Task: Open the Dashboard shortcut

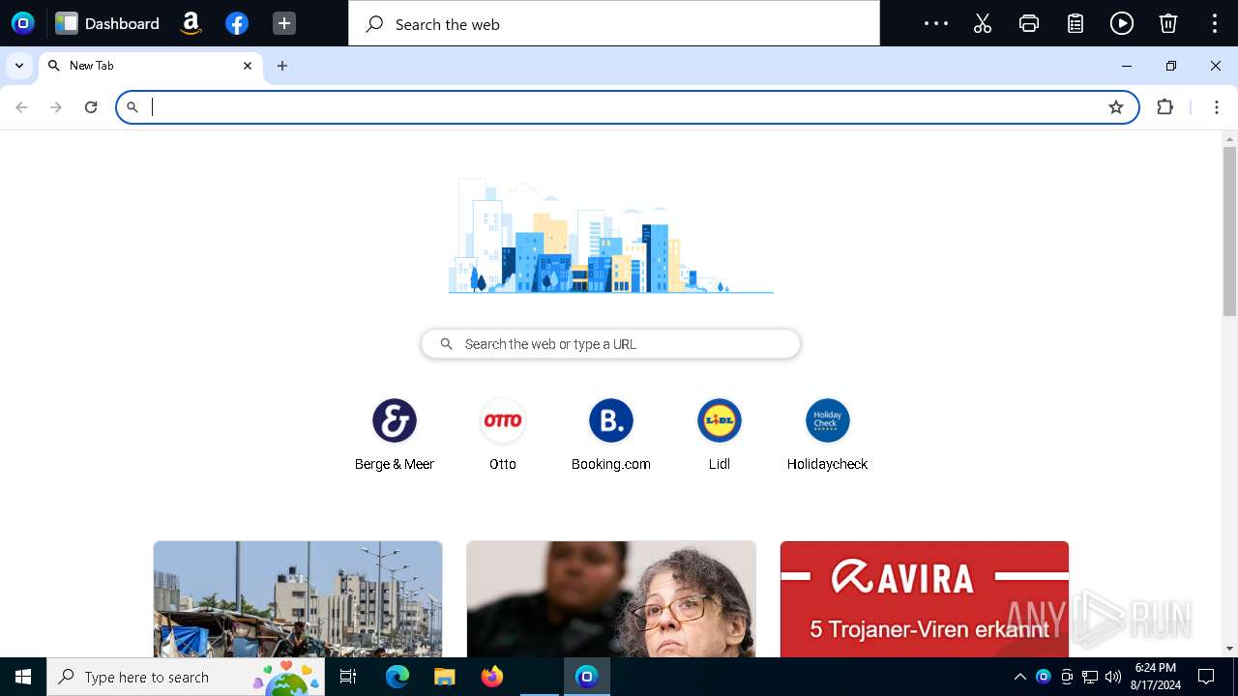Action: tap(107, 23)
